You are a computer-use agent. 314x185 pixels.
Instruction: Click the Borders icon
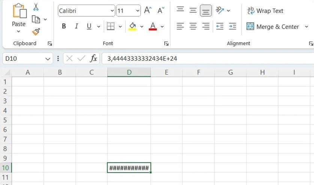click(x=111, y=26)
